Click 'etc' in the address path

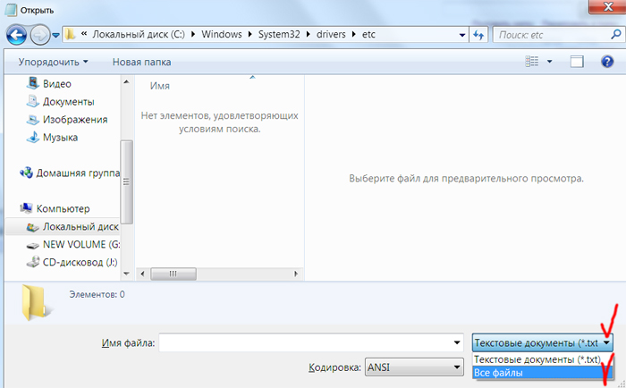coord(368,34)
